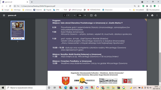Open the Dziennik bookmark
Image resolution: width=161 pixels, height=90 pixels.
(x=37, y=10)
